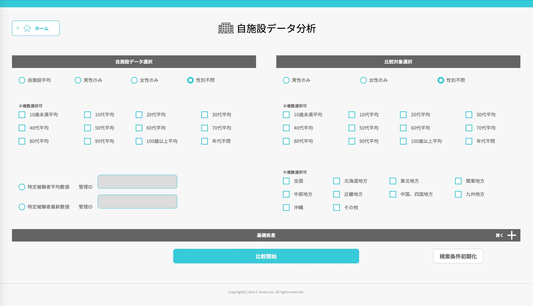Click the 基礎疾患 header bar
This screenshot has height=306, width=533.
pos(266,235)
